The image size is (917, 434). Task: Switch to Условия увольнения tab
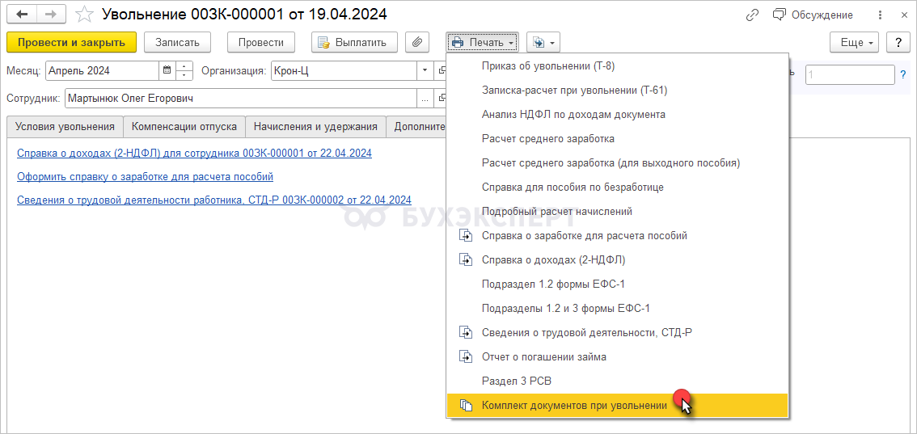65,126
